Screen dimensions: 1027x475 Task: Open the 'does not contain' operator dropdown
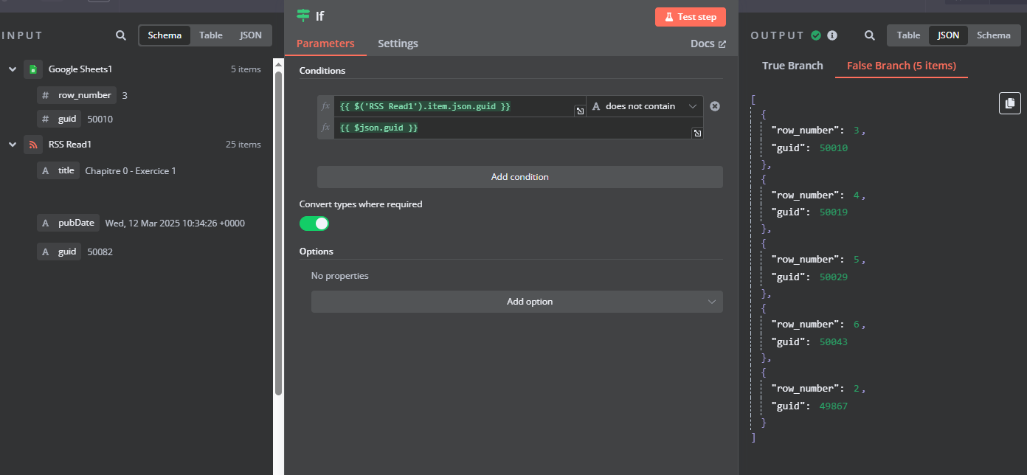pos(644,106)
